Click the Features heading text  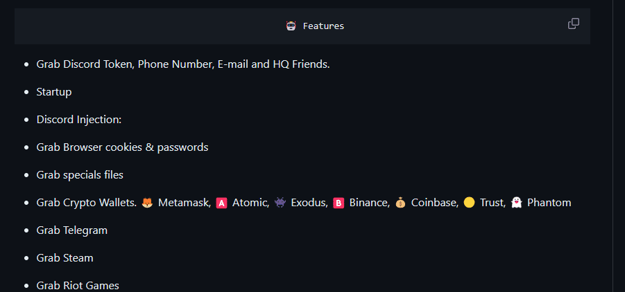click(x=323, y=26)
